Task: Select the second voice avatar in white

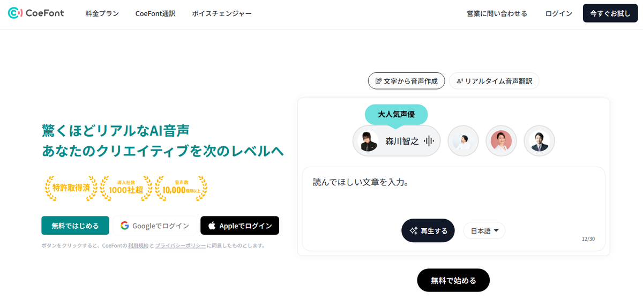Action: click(463, 141)
